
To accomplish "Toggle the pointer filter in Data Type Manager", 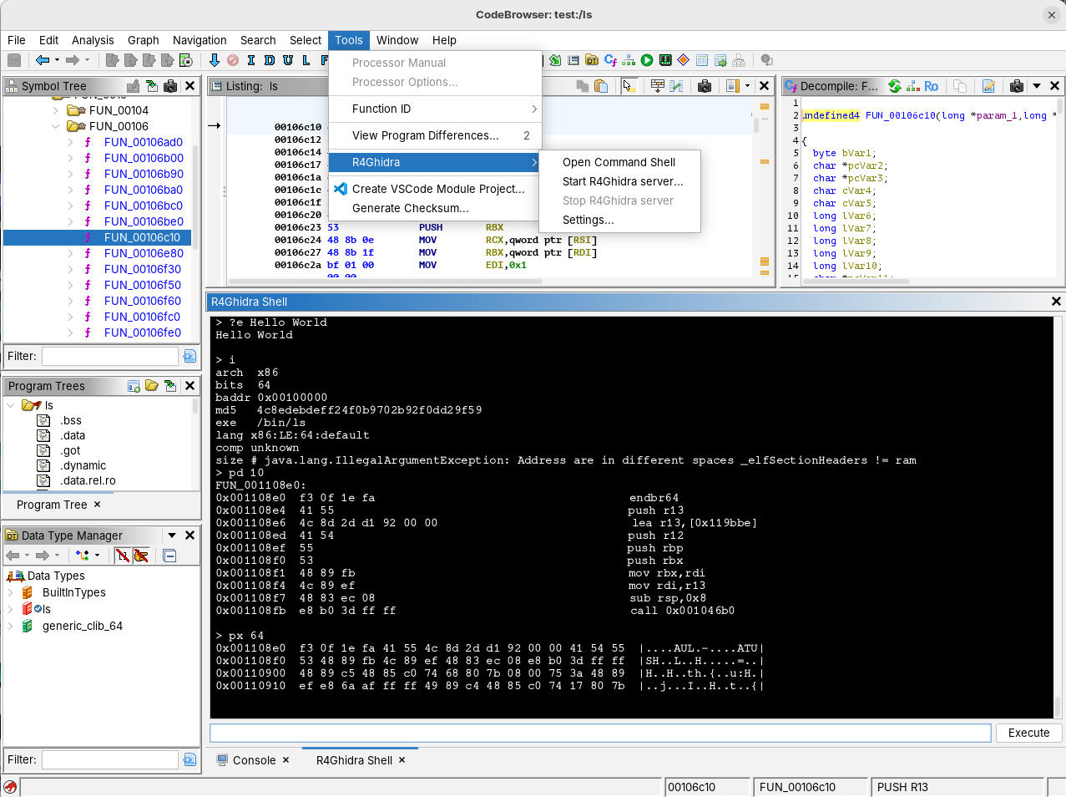I will coord(141,556).
